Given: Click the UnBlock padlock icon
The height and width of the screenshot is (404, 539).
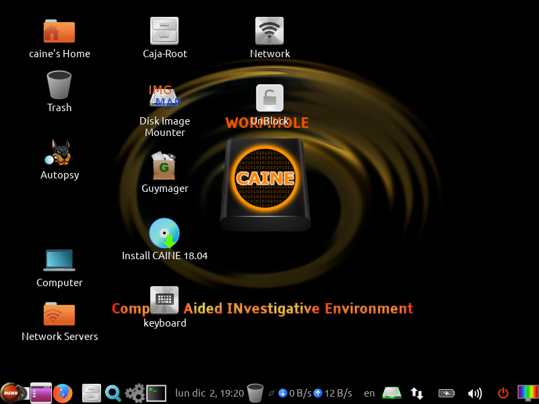Looking at the screenshot, I should pyautogui.click(x=270, y=98).
